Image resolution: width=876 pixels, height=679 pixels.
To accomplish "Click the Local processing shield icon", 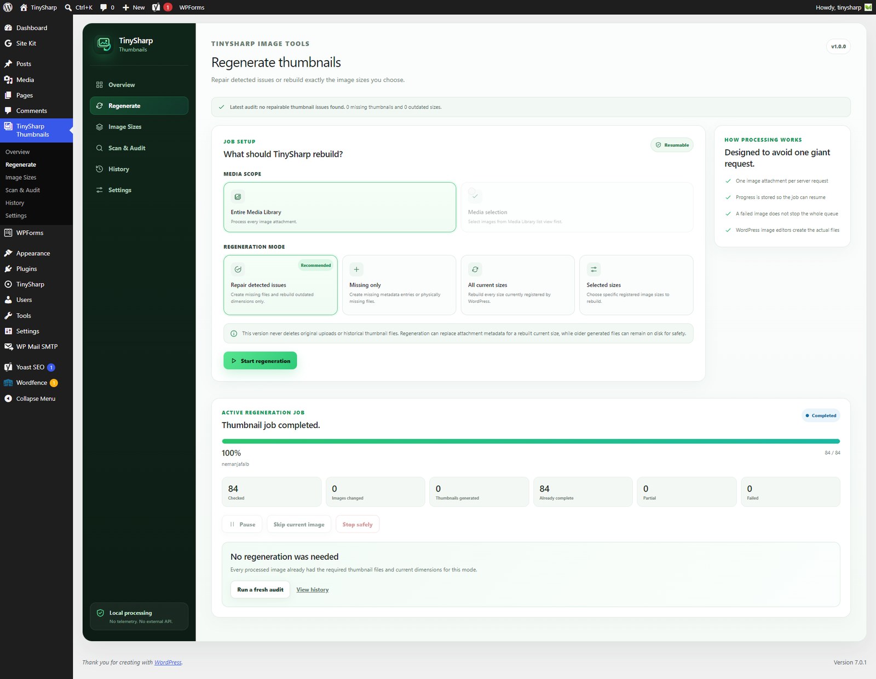I will 100,613.
